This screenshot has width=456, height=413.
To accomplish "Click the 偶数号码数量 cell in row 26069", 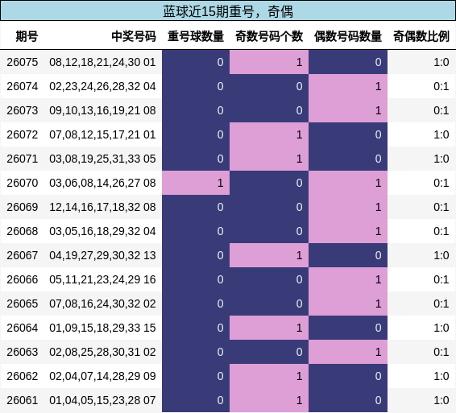I will tap(348, 207).
